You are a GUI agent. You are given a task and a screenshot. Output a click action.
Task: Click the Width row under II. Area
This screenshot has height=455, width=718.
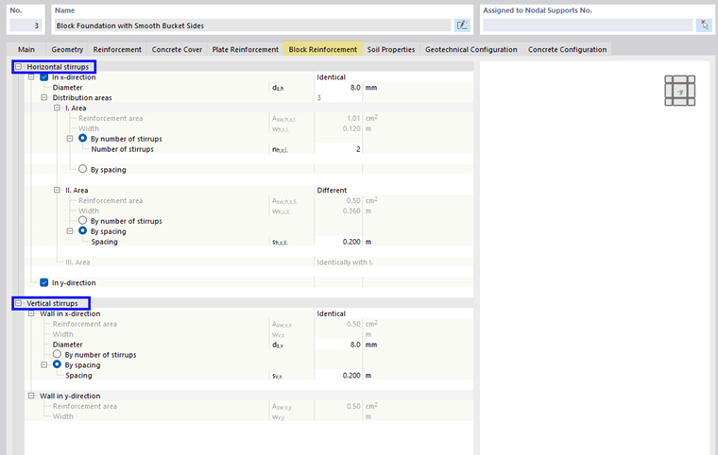249,211
